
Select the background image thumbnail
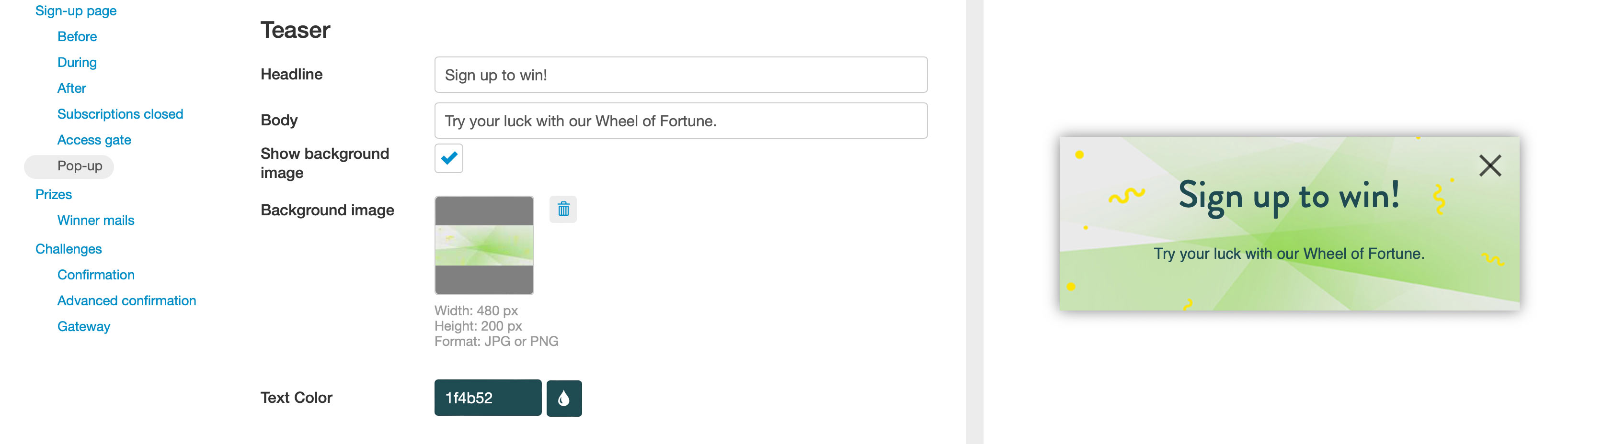tap(484, 245)
